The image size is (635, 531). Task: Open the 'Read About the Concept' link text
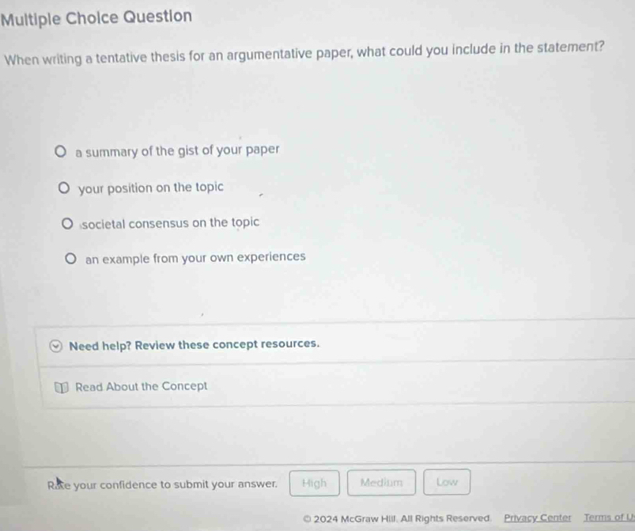click(x=142, y=386)
